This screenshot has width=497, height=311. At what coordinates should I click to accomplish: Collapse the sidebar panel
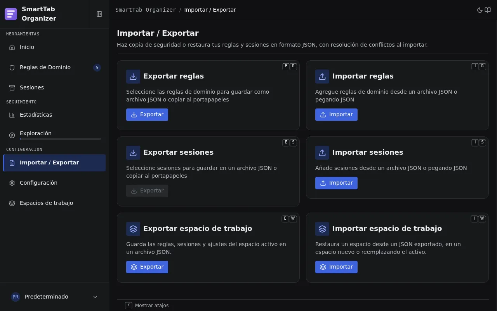point(99,14)
